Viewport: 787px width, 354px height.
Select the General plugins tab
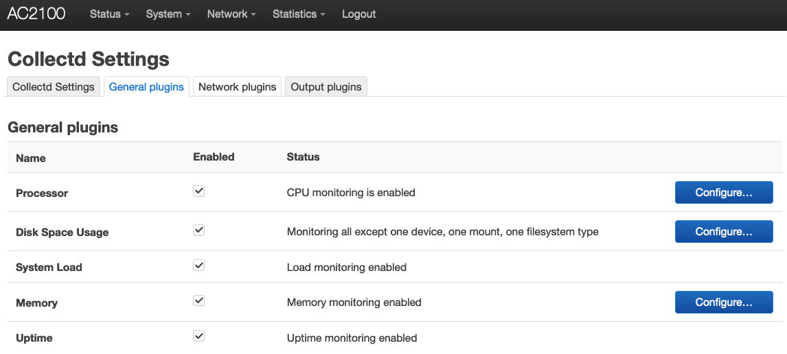tap(146, 87)
